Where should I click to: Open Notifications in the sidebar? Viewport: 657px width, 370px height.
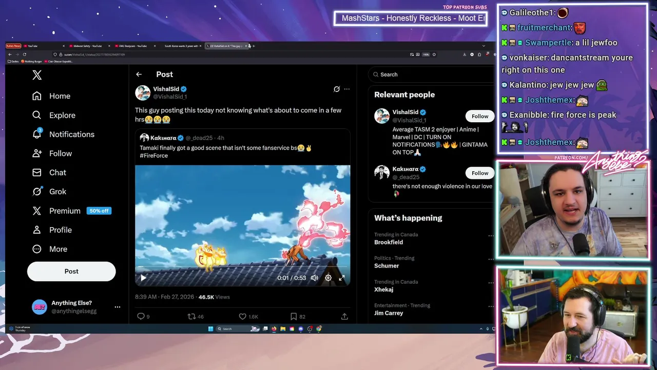63,134
